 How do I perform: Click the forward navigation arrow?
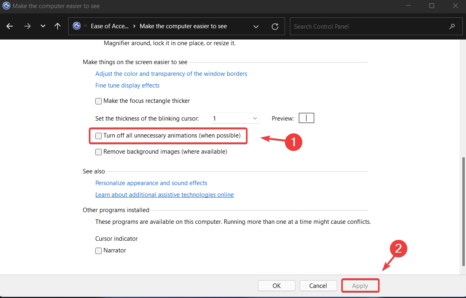(27, 26)
